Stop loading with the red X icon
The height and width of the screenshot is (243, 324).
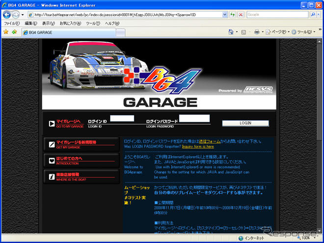[x=241, y=15]
